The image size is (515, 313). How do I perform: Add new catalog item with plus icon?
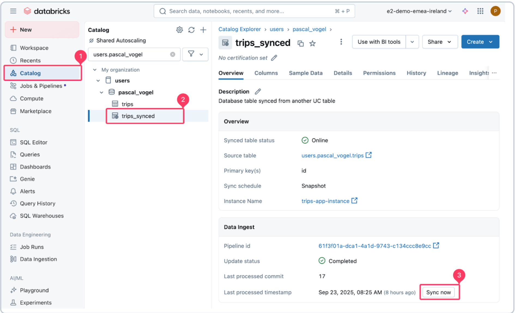[203, 30]
